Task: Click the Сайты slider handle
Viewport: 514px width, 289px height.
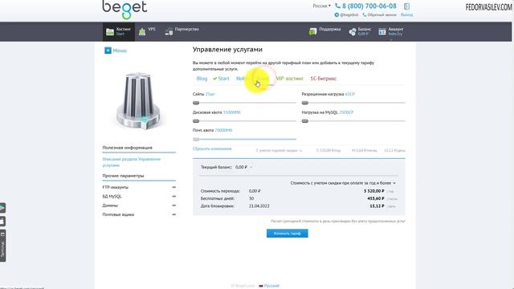Action: (196, 103)
